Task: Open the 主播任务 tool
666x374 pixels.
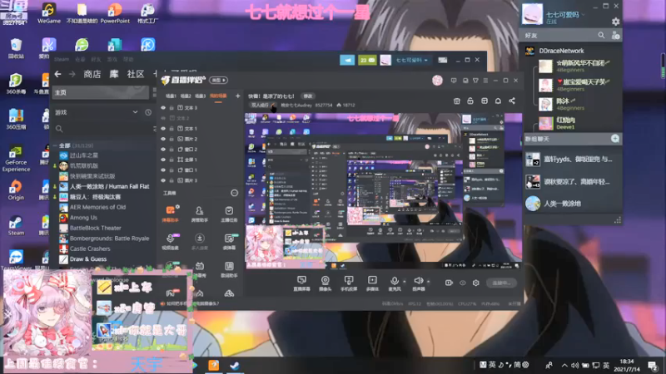Action: (x=229, y=214)
